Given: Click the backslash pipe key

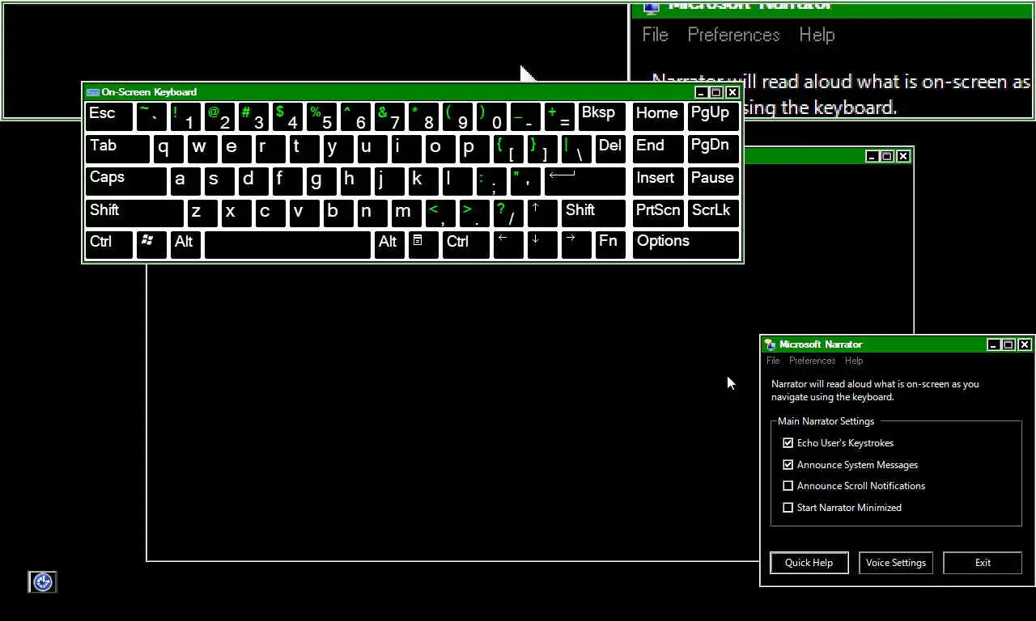Looking at the screenshot, I should coord(576,149).
